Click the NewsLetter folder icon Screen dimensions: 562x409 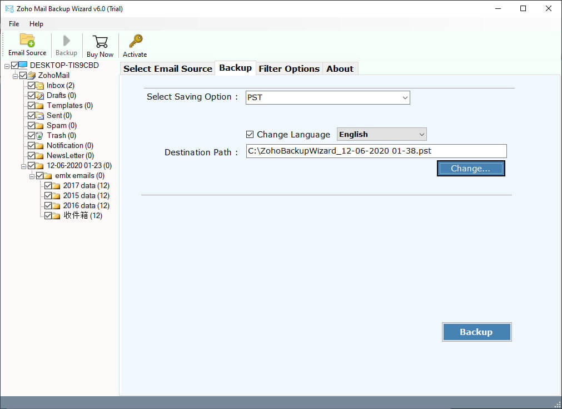coord(40,156)
